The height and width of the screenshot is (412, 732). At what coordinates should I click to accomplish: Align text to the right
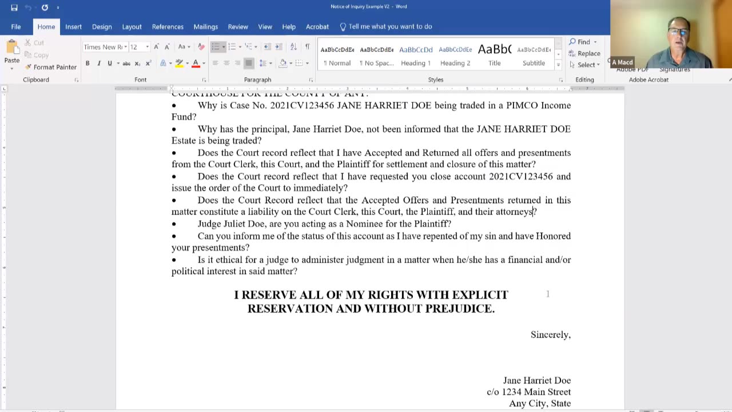(237, 63)
